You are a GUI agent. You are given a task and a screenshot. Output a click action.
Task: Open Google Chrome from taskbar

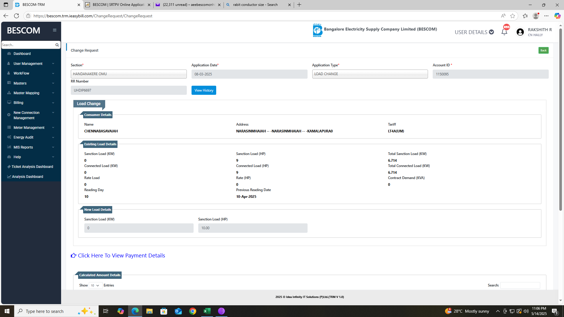(193, 311)
